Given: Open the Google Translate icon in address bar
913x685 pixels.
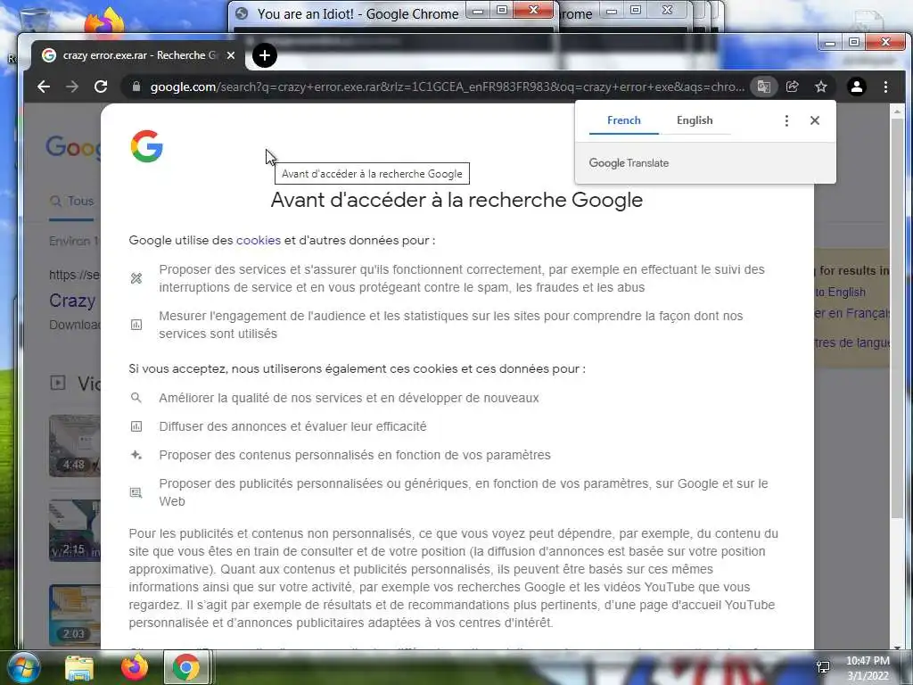Looking at the screenshot, I should pos(764,87).
